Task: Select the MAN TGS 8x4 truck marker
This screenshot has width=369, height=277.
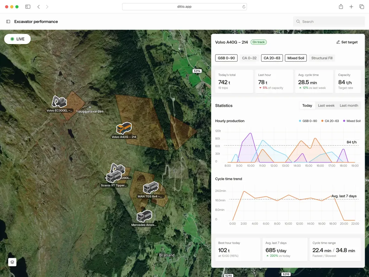Action: [150, 188]
